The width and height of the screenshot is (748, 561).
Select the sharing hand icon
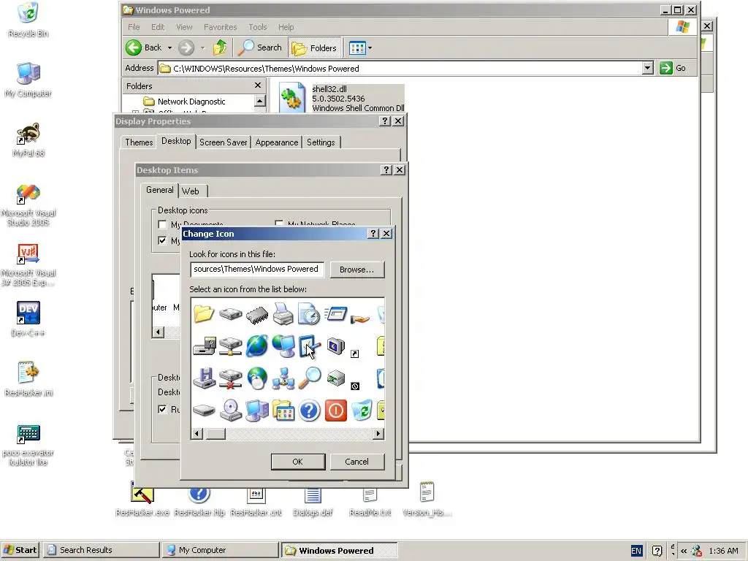[x=359, y=318]
